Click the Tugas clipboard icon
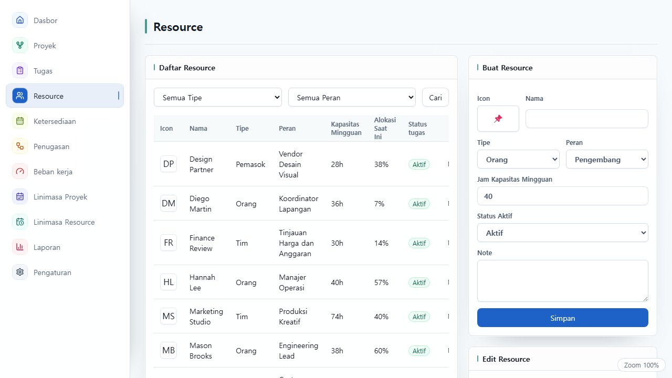This screenshot has height=378, width=672. pos(20,71)
